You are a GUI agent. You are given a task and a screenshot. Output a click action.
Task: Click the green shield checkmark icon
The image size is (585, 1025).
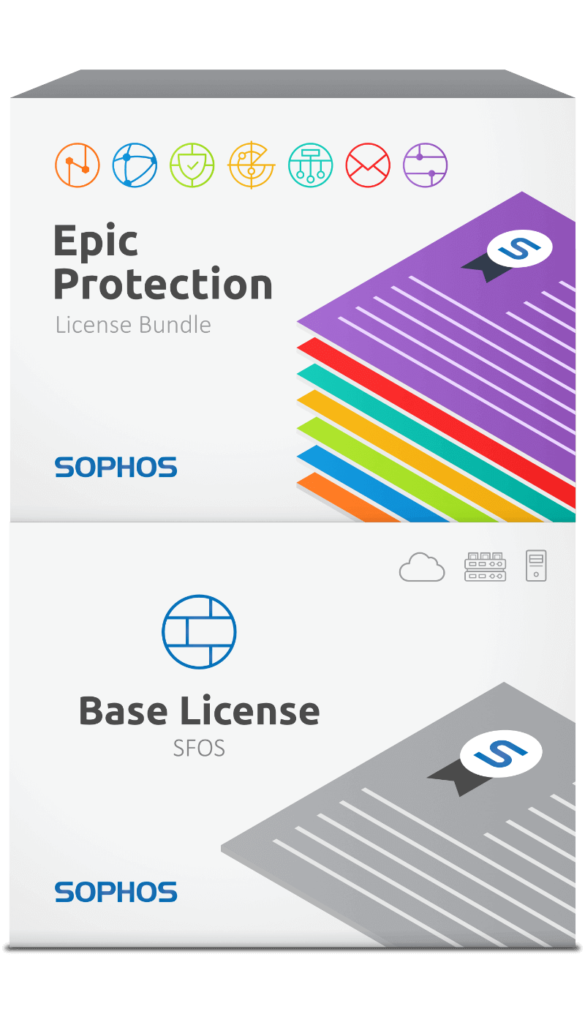[192, 165]
